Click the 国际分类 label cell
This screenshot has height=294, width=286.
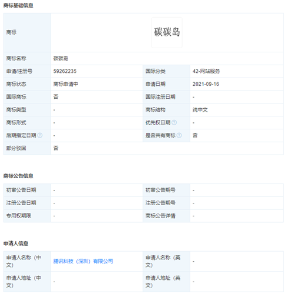point(166,71)
